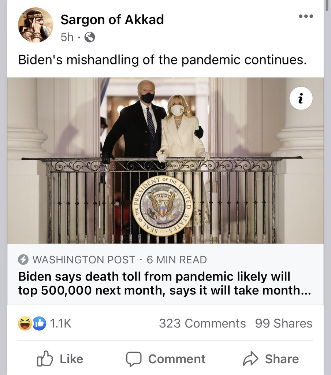Screen dimensions: 331x375
Task: Show the 1.1K reactions list
Action: (60, 323)
